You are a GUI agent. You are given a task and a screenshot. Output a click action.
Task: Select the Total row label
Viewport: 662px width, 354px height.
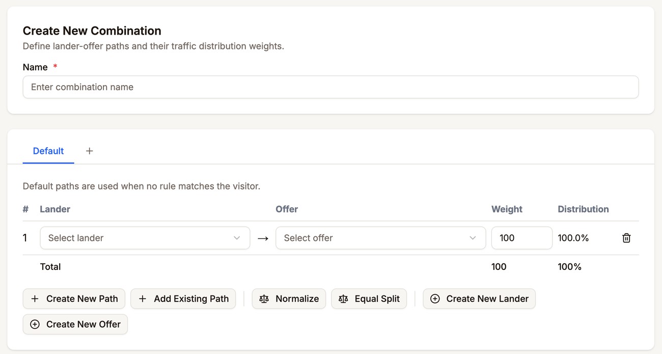50,267
